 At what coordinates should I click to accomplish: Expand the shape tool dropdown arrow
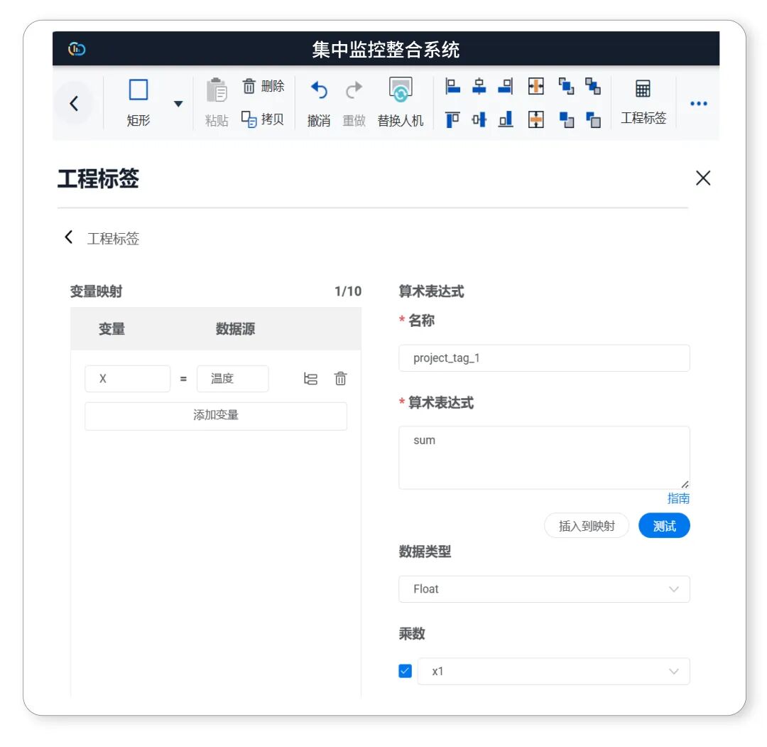click(x=178, y=104)
